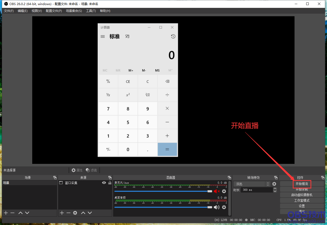
Task: Open the 配置文件(P) menu
Action: [54, 11]
